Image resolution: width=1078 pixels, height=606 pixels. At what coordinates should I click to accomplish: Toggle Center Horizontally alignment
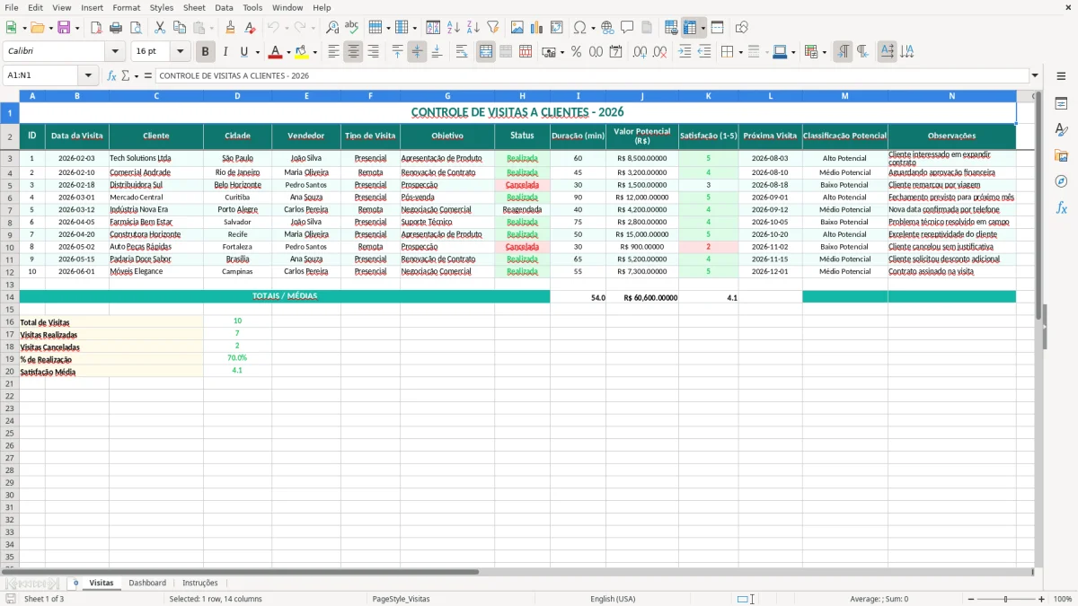(x=353, y=52)
